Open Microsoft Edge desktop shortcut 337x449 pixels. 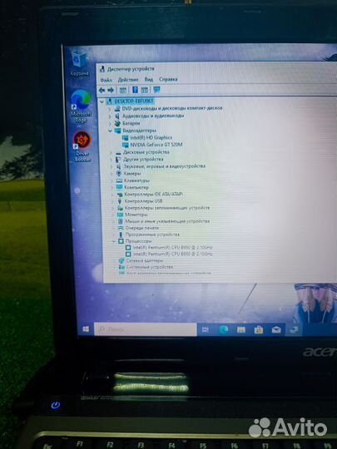click(81, 106)
